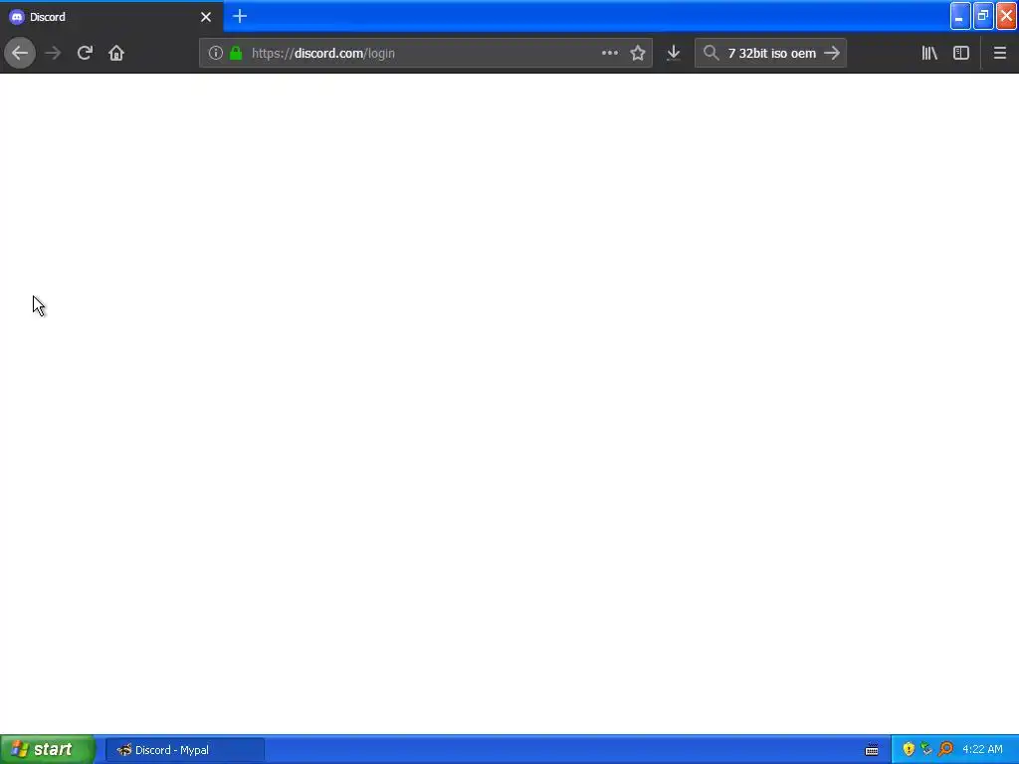Submit search with the go arrow

click(x=832, y=53)
